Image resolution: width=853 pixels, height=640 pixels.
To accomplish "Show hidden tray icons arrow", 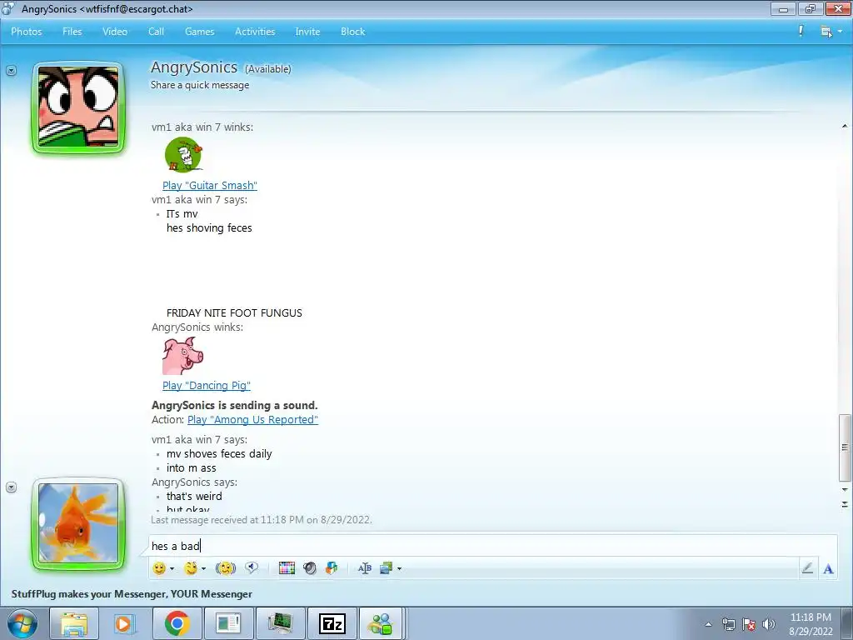I will click(x=708, y=624).
